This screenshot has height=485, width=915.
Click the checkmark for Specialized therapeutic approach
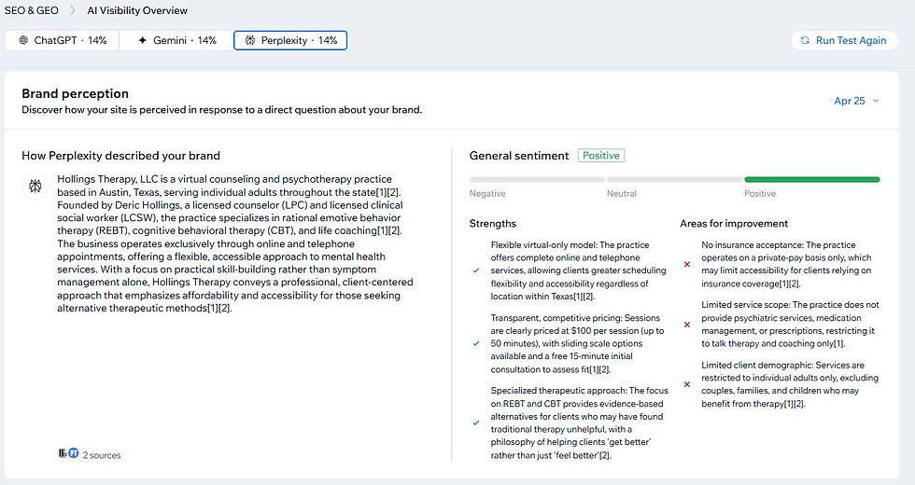pyautogui.click(x=476, y=423)
